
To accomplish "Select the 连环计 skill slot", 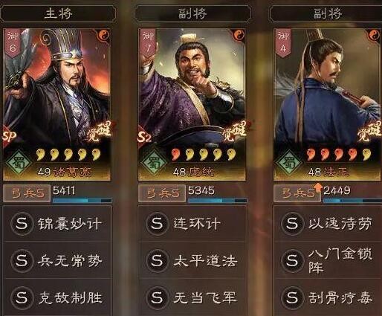I will coord(192,224).
